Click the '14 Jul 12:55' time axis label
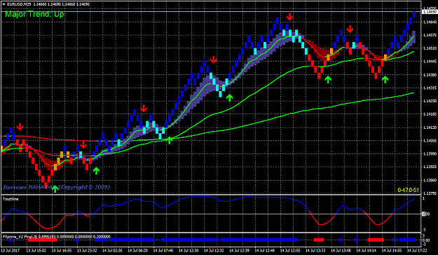The image size is (438, 255). [x=290, y=251]
